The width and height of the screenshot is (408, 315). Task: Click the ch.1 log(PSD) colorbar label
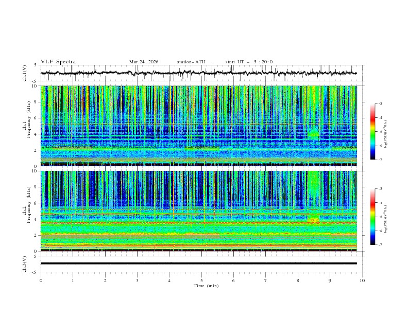click(x=386, y=134)
